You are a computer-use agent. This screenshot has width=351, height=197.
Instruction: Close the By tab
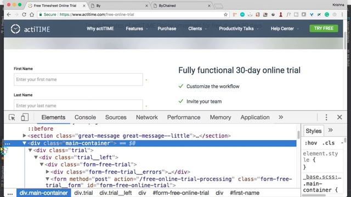point(146,6)
